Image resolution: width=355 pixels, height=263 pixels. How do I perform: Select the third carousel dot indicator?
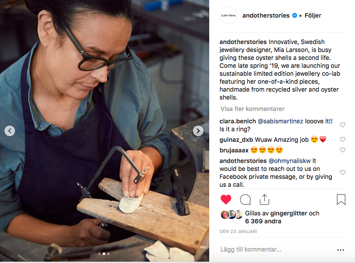click(108, 254)
